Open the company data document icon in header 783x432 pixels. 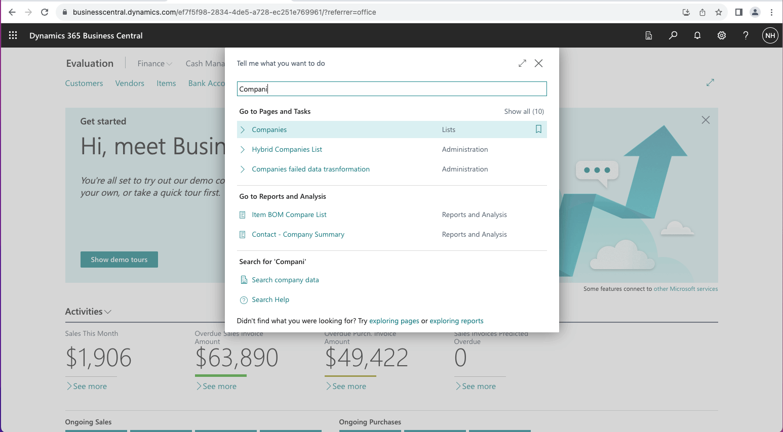[x=649, y=35]
